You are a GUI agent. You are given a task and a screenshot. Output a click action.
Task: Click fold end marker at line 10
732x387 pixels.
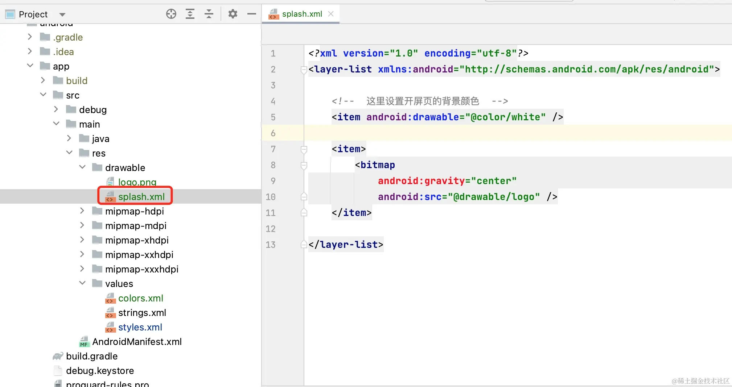pyautogui.click(x=304, y=197)
